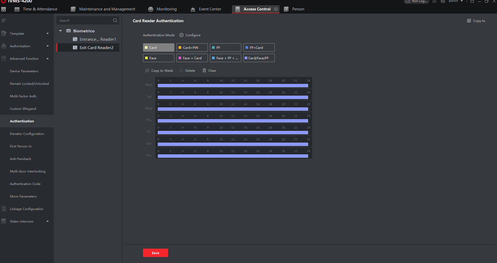Click the Delete X icon
The image size is (497, 263).
pyautogui.click(x=181, y=70)
